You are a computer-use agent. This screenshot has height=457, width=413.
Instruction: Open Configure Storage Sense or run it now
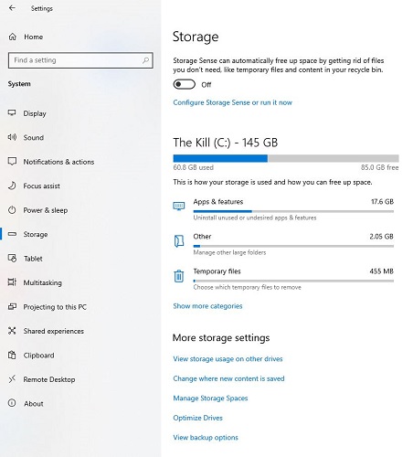pos(233,102)
